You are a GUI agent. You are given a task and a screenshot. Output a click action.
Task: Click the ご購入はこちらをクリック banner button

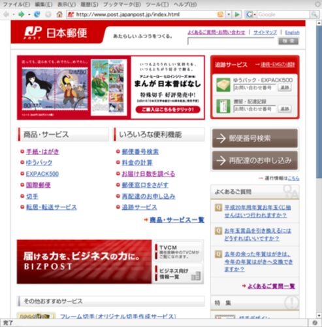tap(168, 109)
